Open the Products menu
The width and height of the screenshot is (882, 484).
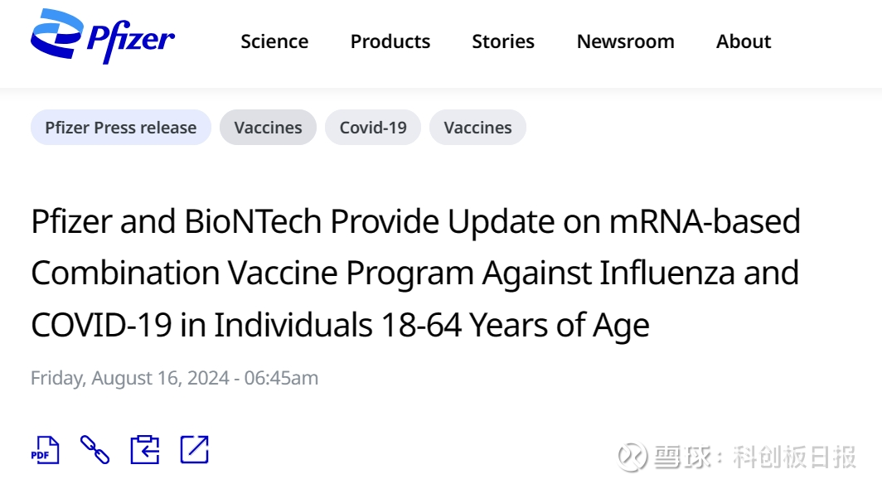coord(390,41)
